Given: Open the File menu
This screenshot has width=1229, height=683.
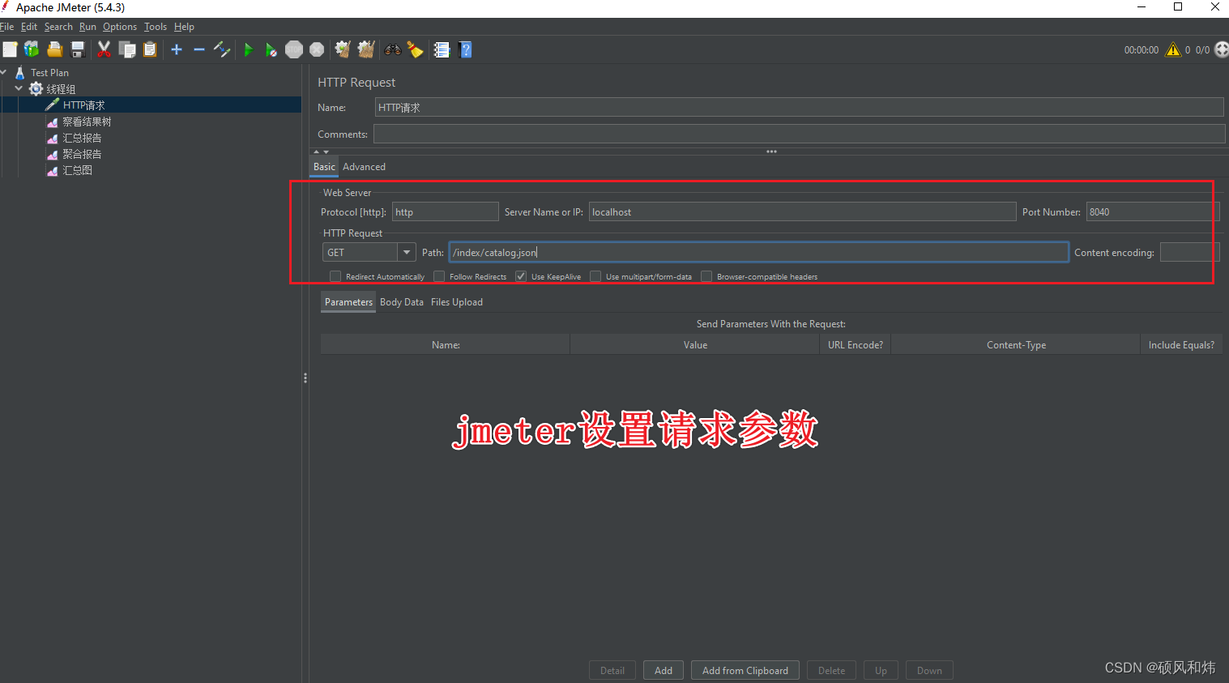Looking at the screenshot, I should coord(7,27).
